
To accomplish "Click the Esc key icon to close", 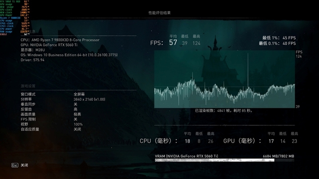I will pos(15,165).
